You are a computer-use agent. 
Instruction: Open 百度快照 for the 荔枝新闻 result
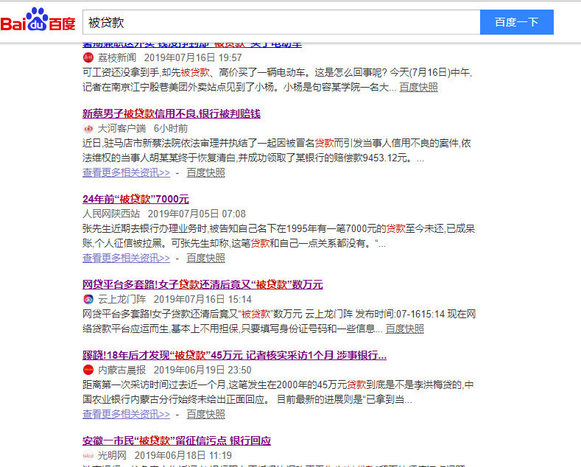pyautogui.click(x=419, y=87)
